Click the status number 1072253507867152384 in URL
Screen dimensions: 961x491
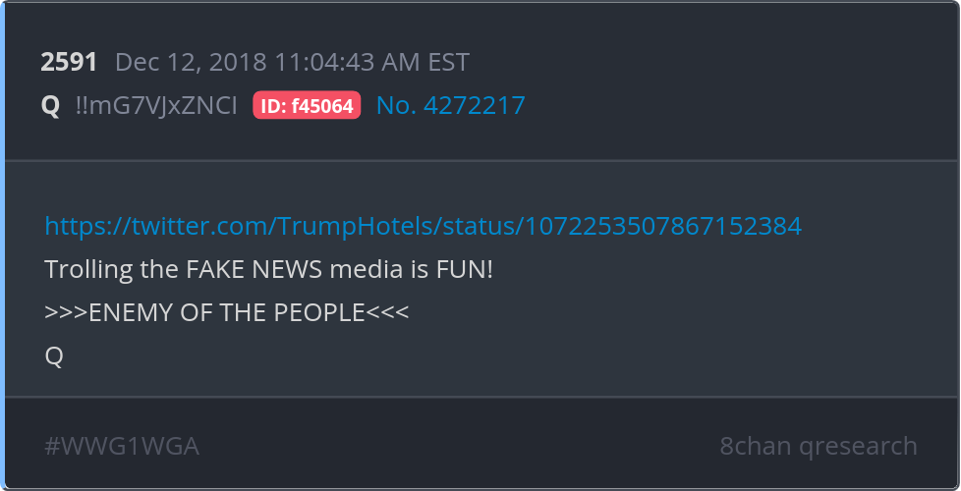pos(663,226)
